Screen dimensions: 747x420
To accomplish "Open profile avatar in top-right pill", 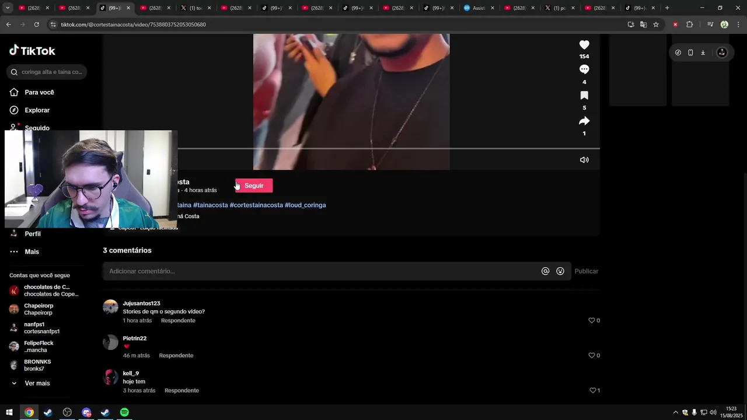I will point(722,52).
